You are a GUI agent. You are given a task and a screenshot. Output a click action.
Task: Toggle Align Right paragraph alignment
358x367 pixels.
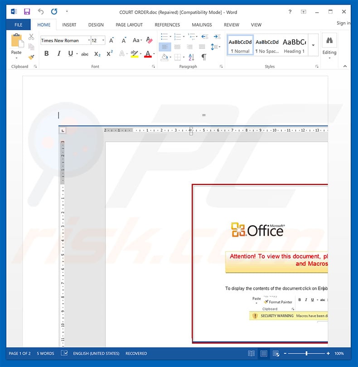[x=189, y=47]
